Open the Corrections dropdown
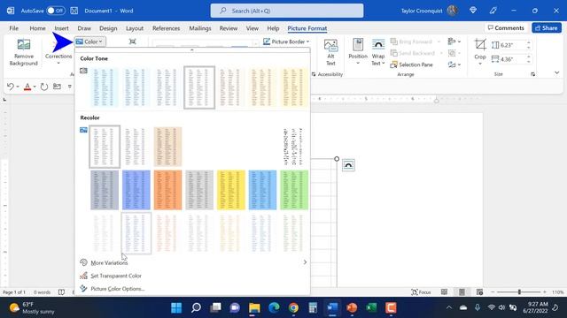 pyautogui.click(x=58, y=59)
